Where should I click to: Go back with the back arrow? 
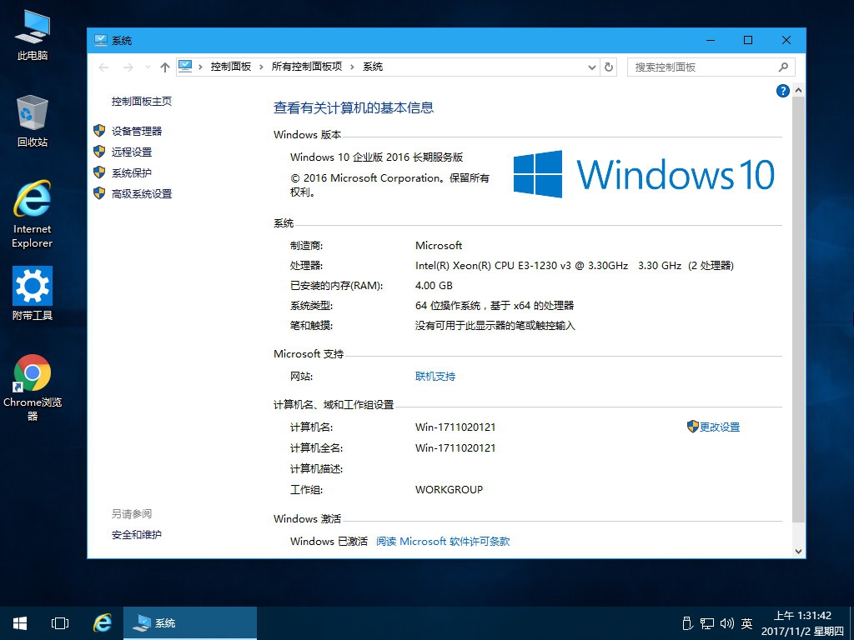coord(103,67)
